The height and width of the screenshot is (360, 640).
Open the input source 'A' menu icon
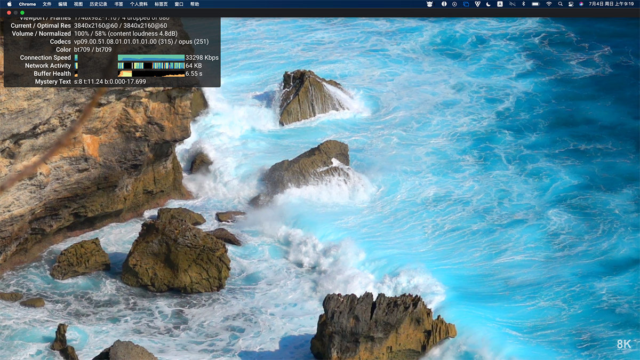500,4
